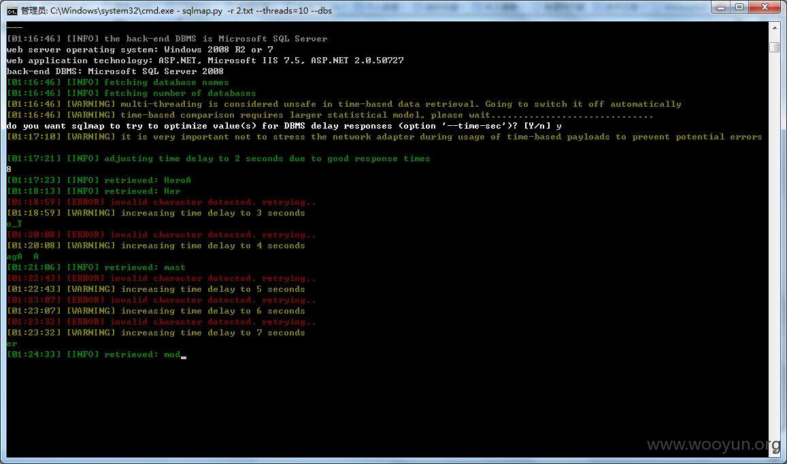Click warning 'time-based comparison requires larger statistical model'
Screen dimensions: 787x464
pos(330,116)
